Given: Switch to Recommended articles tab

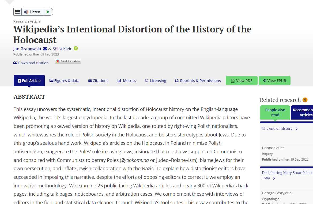Looking at the screenshot, I should 302,112.
